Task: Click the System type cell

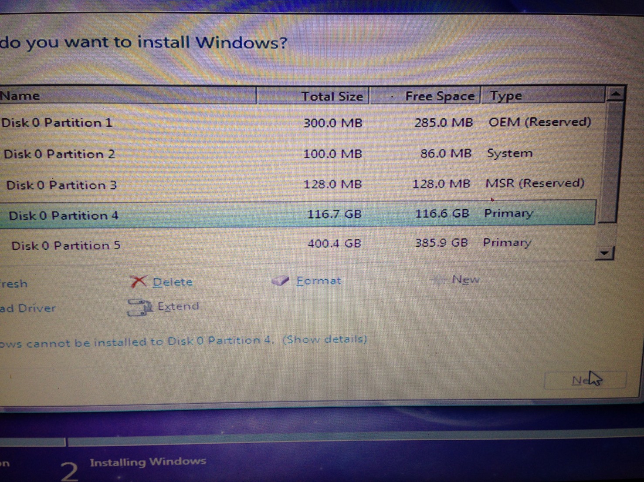Action: (x=510, y=153)
